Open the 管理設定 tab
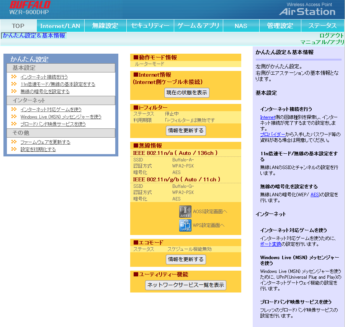345x327 pixels. (281, 25)
